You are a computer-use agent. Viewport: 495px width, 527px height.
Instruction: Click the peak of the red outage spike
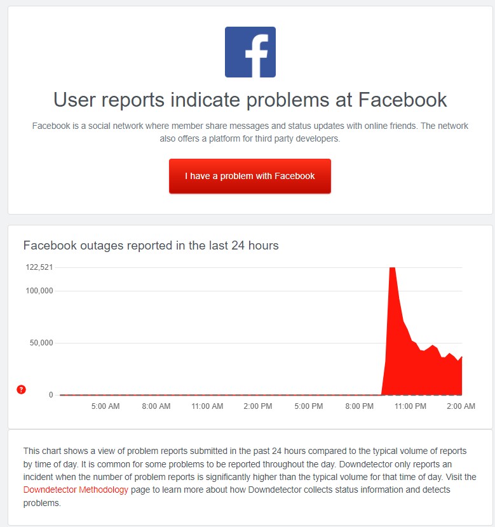point(392,269)
